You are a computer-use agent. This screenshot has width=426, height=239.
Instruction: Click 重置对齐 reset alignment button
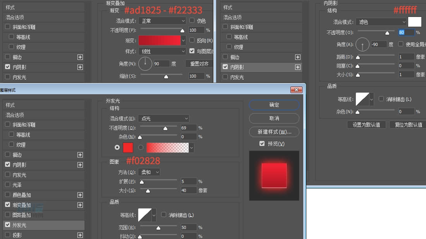199,64
